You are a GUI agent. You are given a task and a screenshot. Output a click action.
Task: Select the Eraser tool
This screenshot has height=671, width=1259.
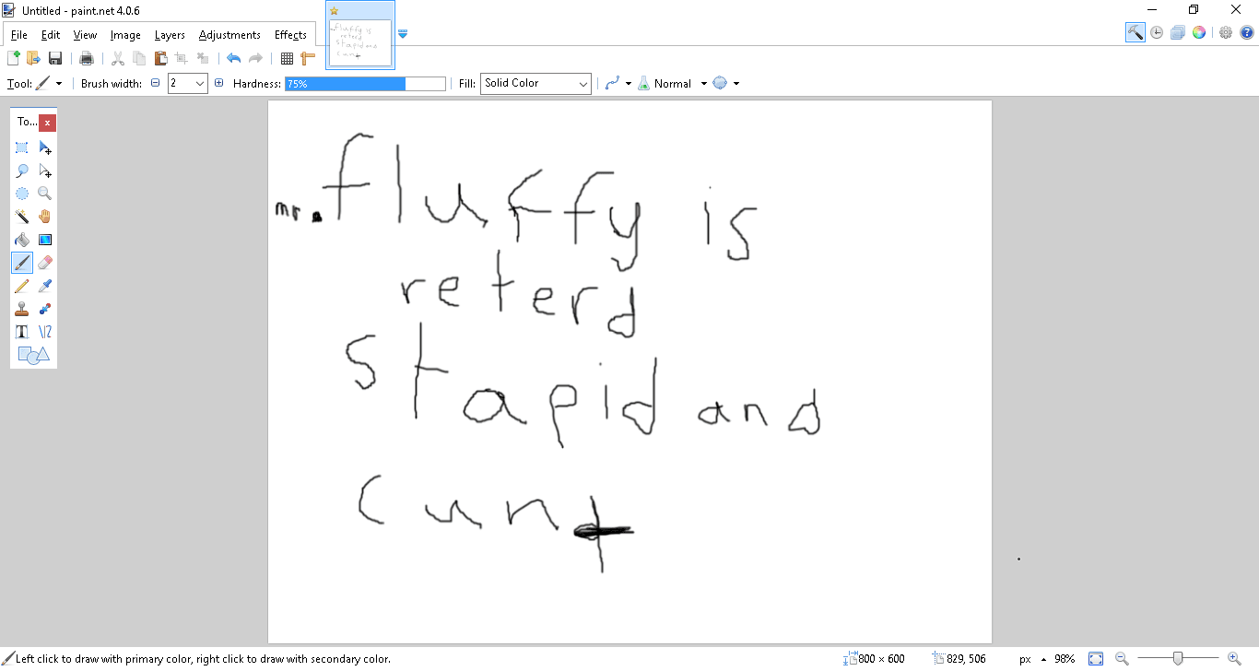(x=45, y=263)
